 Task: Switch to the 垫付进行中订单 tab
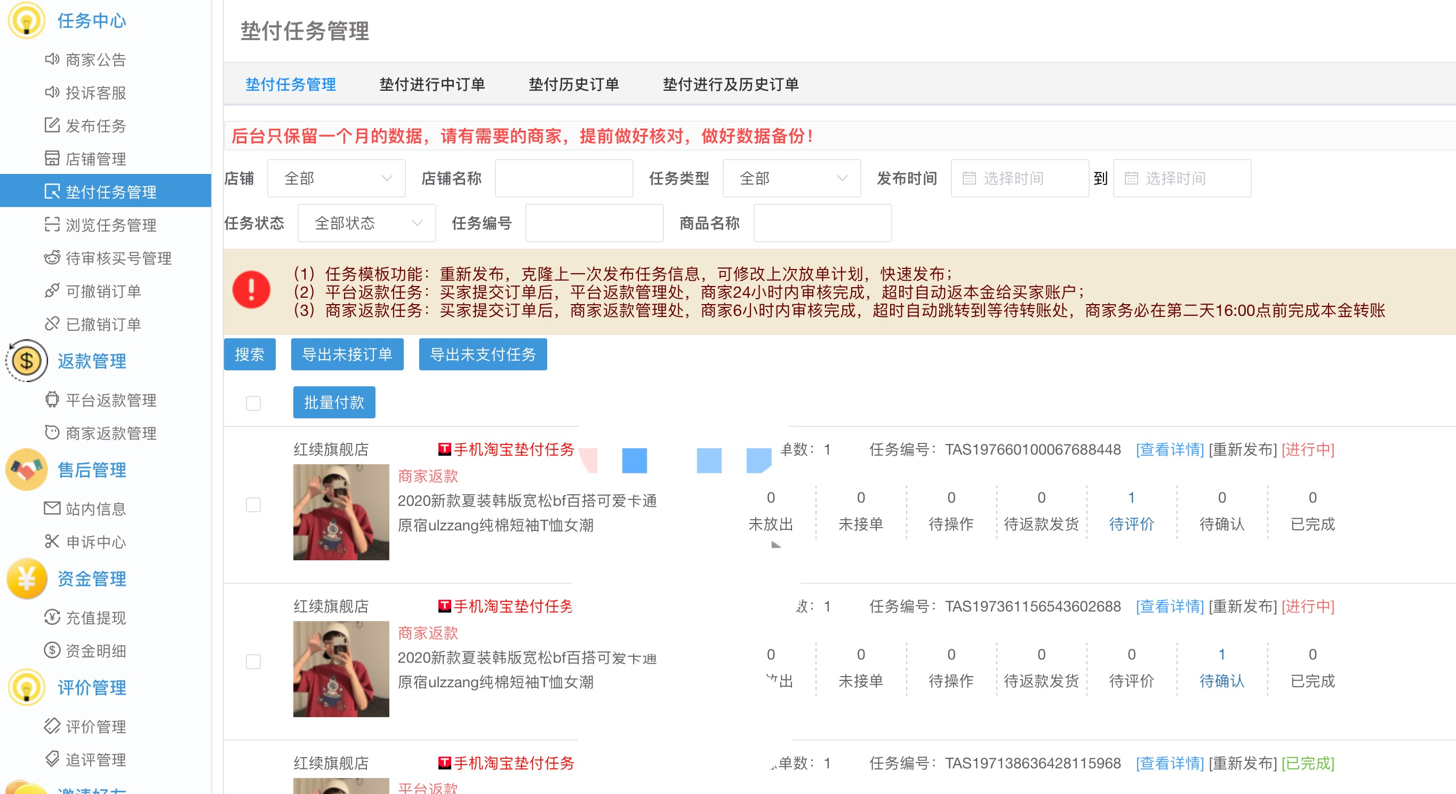[x=432, y=84]
